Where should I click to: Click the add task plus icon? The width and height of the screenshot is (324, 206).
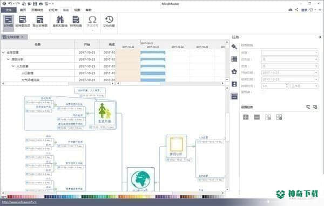pyautogui.click(x=246, y=117)
